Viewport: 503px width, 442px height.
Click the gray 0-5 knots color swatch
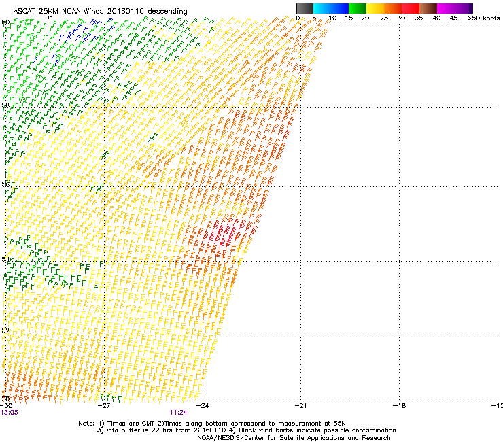[305, 8]
